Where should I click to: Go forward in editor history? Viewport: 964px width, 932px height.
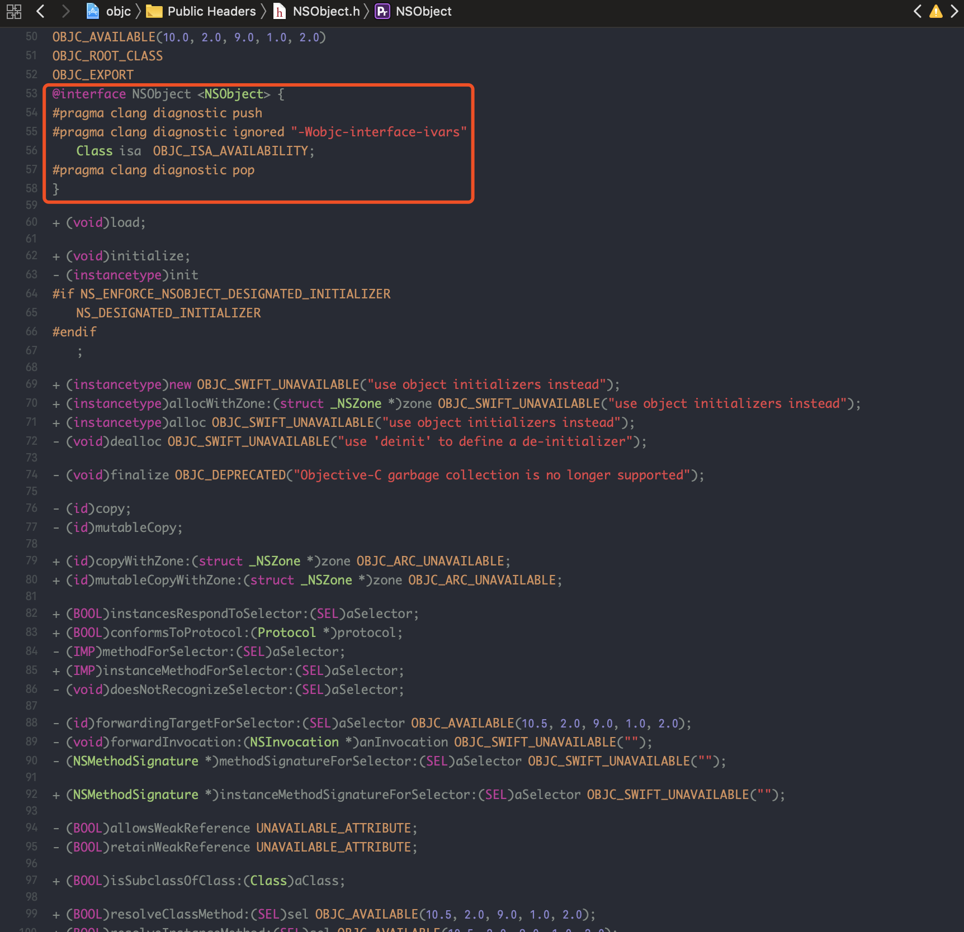[65, 11]
